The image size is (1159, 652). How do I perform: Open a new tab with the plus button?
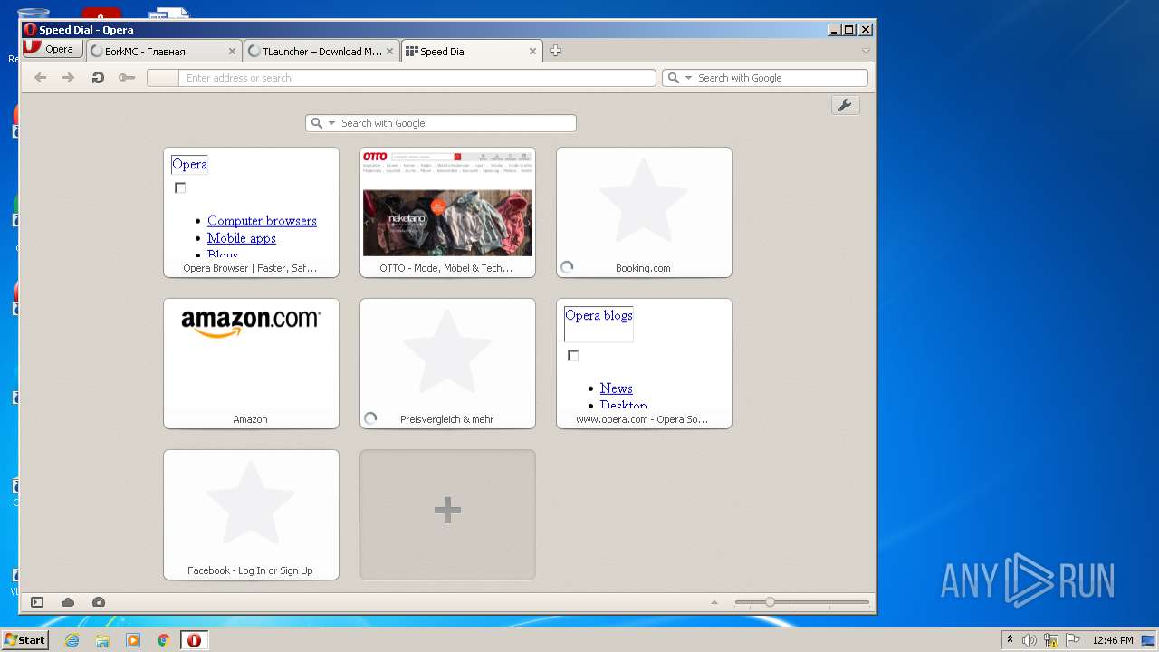[x=555, y=51]
